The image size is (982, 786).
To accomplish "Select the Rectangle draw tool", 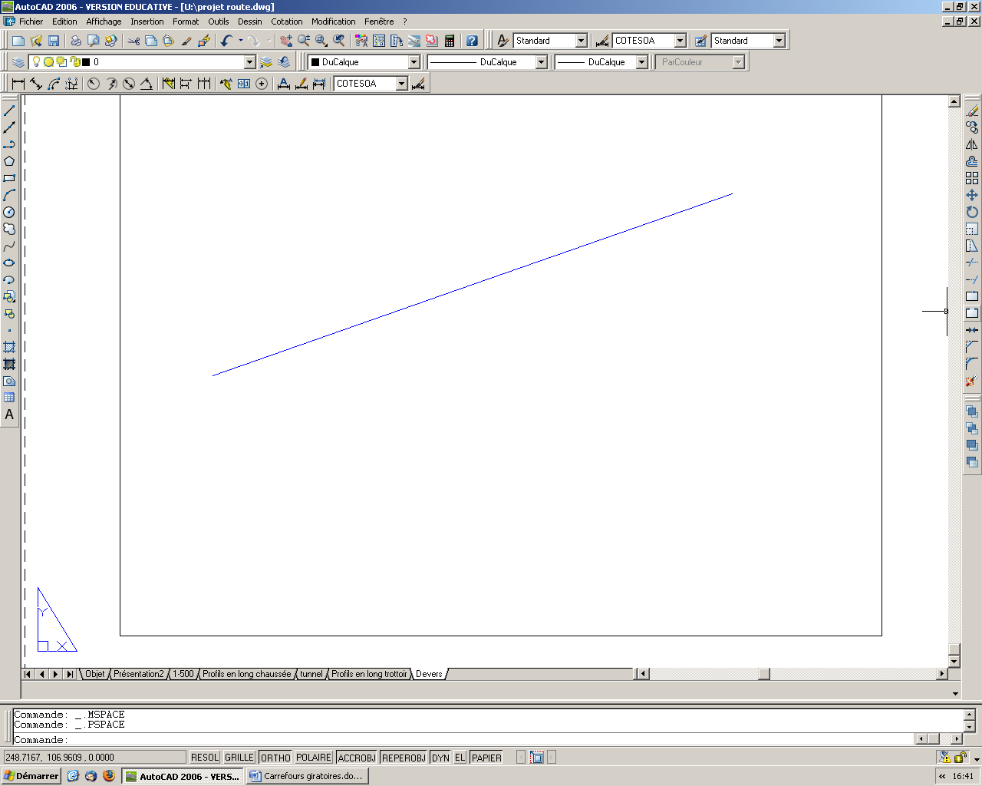I will [x=9, y=178].
